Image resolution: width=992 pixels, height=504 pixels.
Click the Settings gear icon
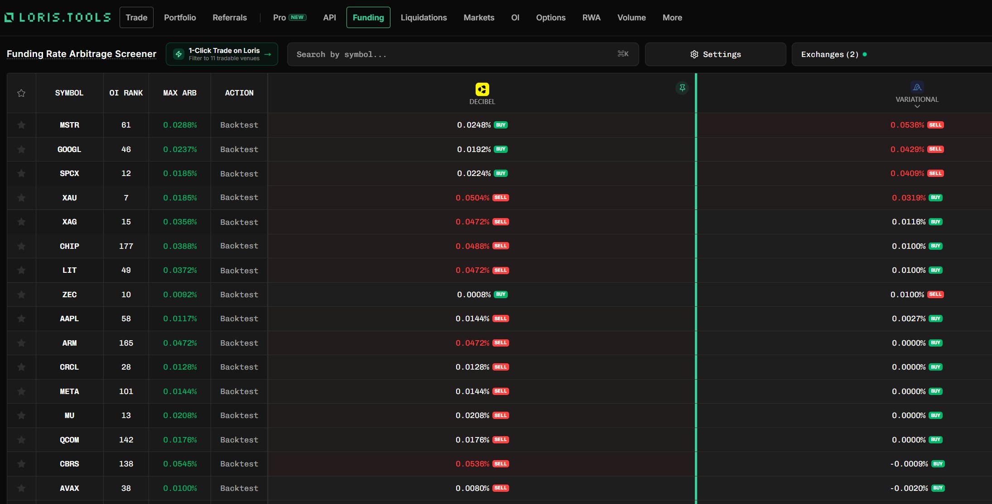click(694, 54)
